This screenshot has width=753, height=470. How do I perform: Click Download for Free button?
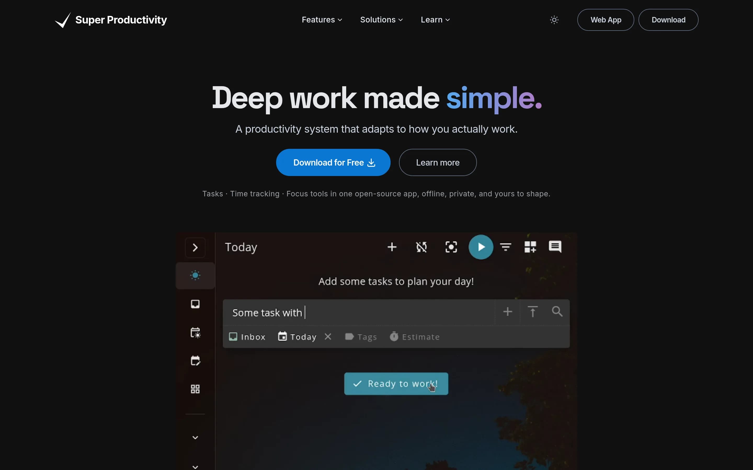tap(333, 163)
